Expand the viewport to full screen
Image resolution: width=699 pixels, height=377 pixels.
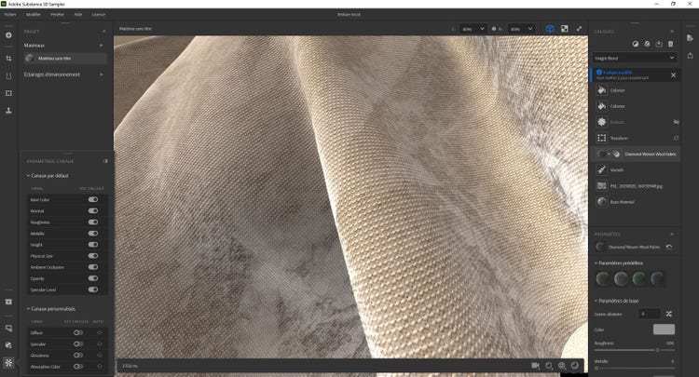point(579,29)
